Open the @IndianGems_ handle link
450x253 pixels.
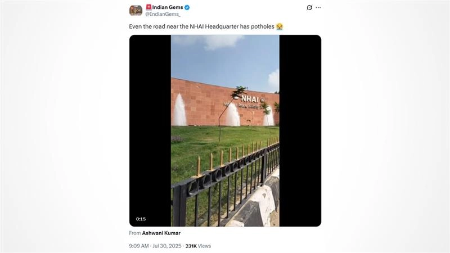[x=163, y=14]
